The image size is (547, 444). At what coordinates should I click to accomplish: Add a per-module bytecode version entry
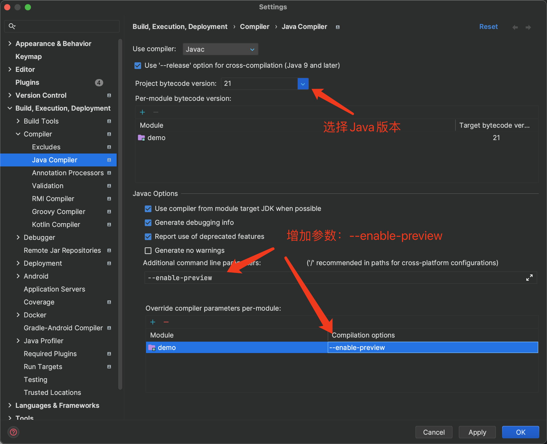[142, 112]
